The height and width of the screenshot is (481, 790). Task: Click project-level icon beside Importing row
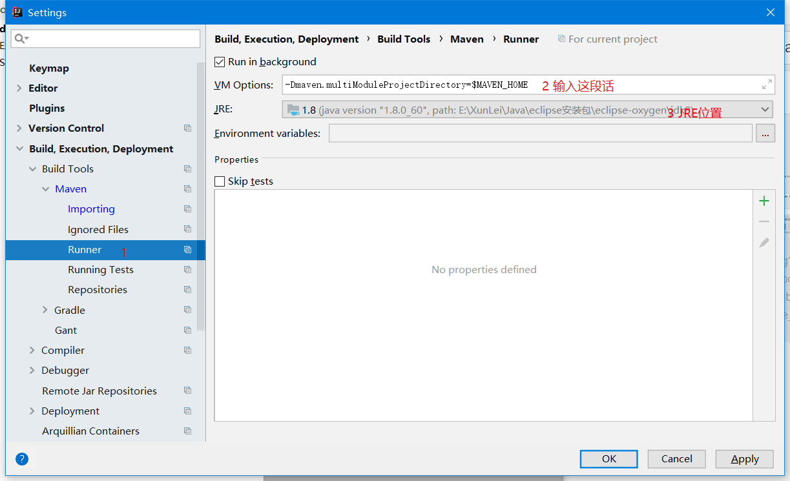[187, 209]
